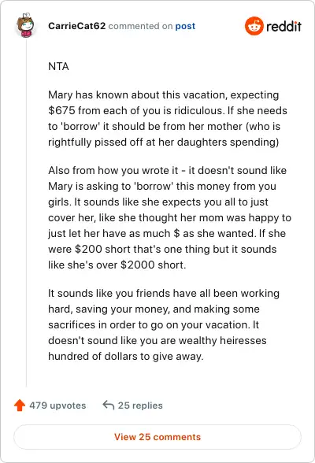Click the reply arrow icon
Screen dimensions: 315x463
pyautogui.click(x=109, y=405)
